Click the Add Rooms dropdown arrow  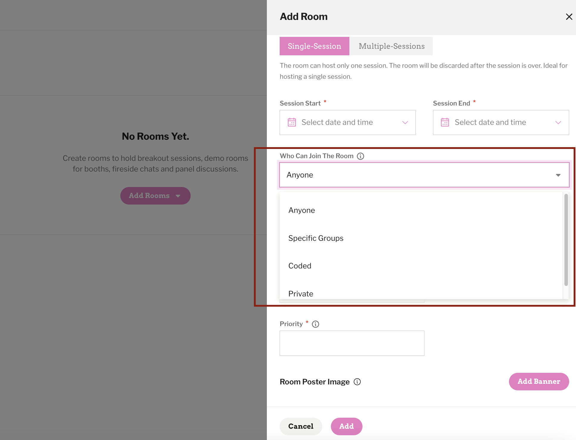click(178, 196)
